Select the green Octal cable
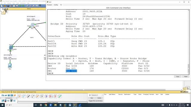 pyautogui.click(x=60, y=96)
